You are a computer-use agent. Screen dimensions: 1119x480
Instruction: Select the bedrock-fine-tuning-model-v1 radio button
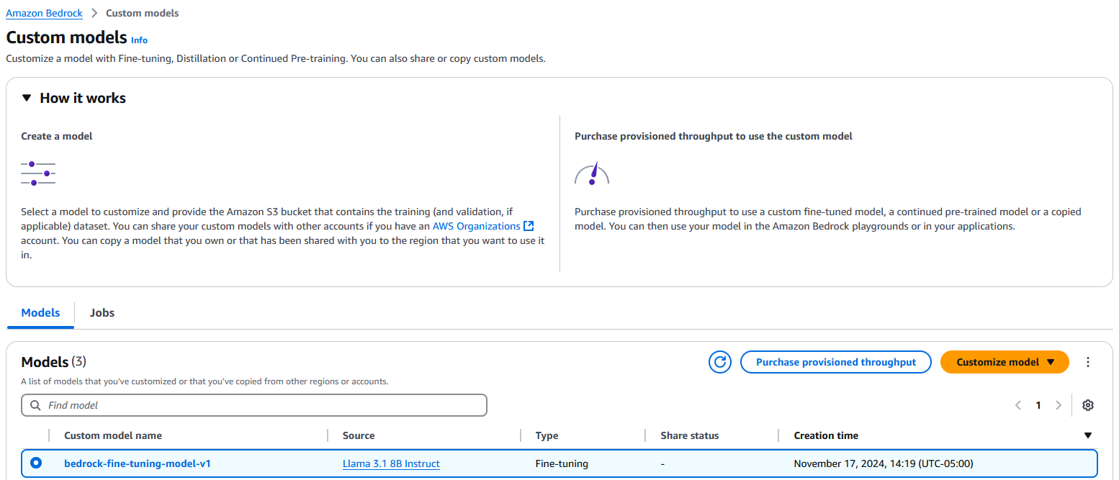pyautogui.click(x=35, y=463)
